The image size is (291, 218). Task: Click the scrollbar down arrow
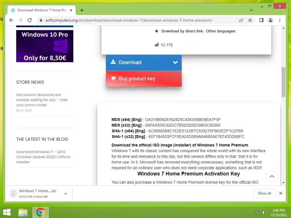[x=283, y=183]
